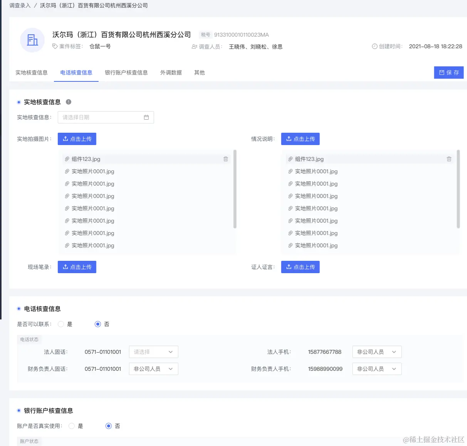Click paperclip icon of 组件123.jpg in 情况说明
Viewport: 467px width, 446px height.
[291, 159]
